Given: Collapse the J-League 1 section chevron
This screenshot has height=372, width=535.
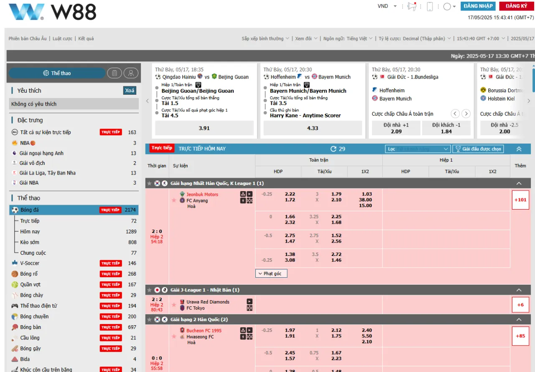Looking at the screenshot, I should pos(519,290).
